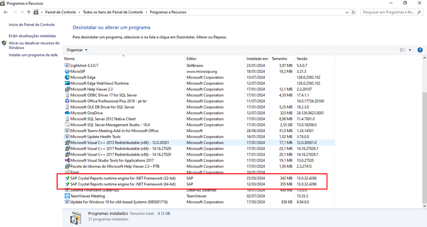Click the TeamViewer Meeting icon
Viewport: 427px width, 227px height.
tap(67, 196)
